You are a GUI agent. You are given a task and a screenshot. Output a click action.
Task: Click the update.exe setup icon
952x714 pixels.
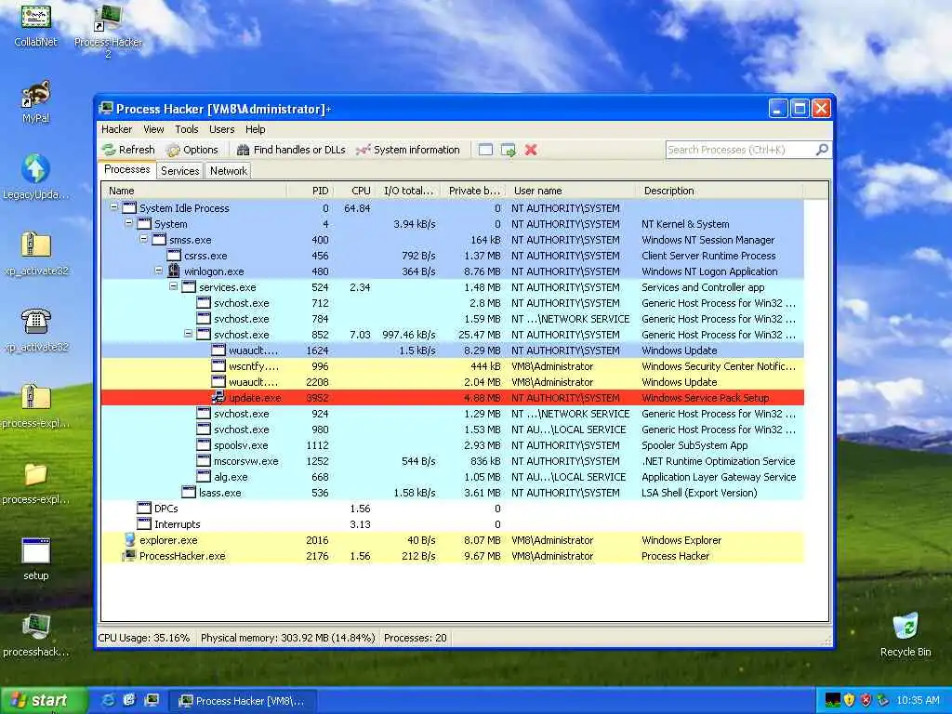point(218,398)
